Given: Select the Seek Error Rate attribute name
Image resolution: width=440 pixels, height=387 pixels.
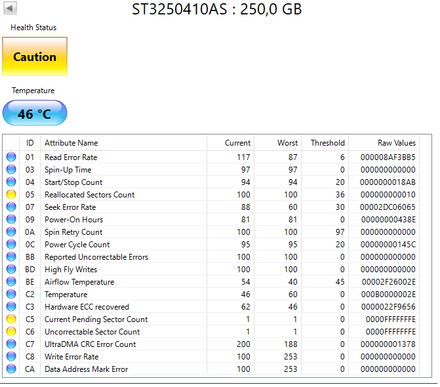Looking at the screenshot, I should (70, 207).
